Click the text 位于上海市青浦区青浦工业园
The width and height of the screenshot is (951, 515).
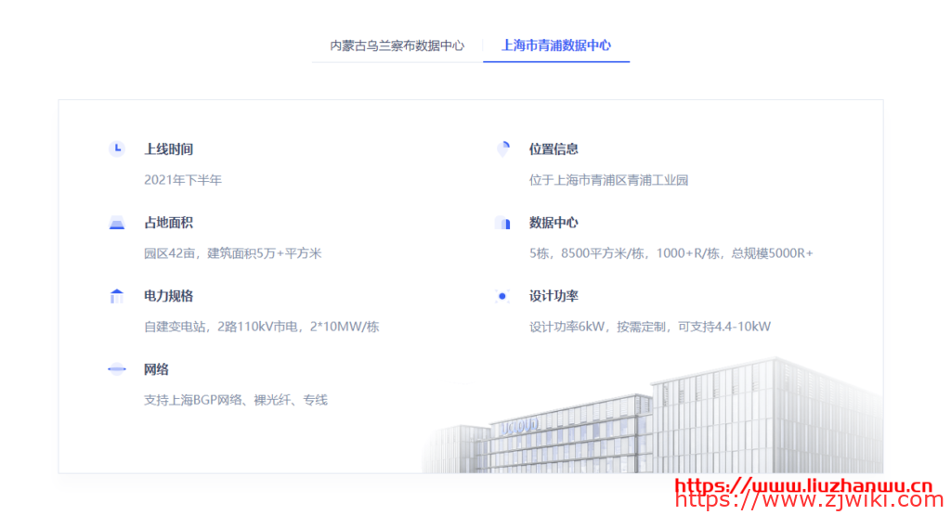tap(608, 180)
